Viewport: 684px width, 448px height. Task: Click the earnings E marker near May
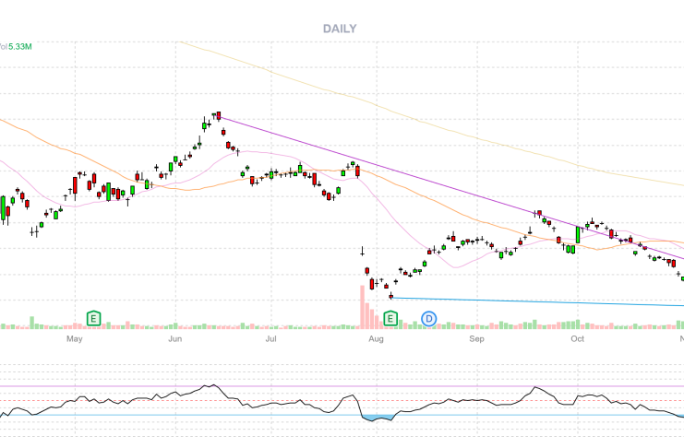coord(93,318)
